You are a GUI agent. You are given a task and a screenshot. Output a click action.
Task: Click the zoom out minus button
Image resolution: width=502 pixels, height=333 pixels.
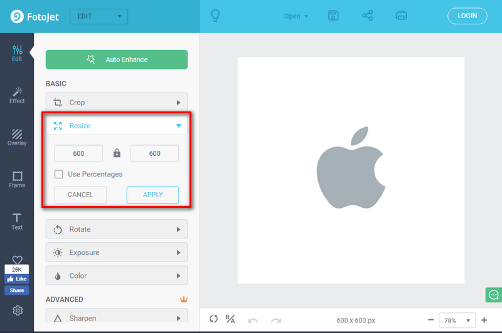[x=431, y=320]
